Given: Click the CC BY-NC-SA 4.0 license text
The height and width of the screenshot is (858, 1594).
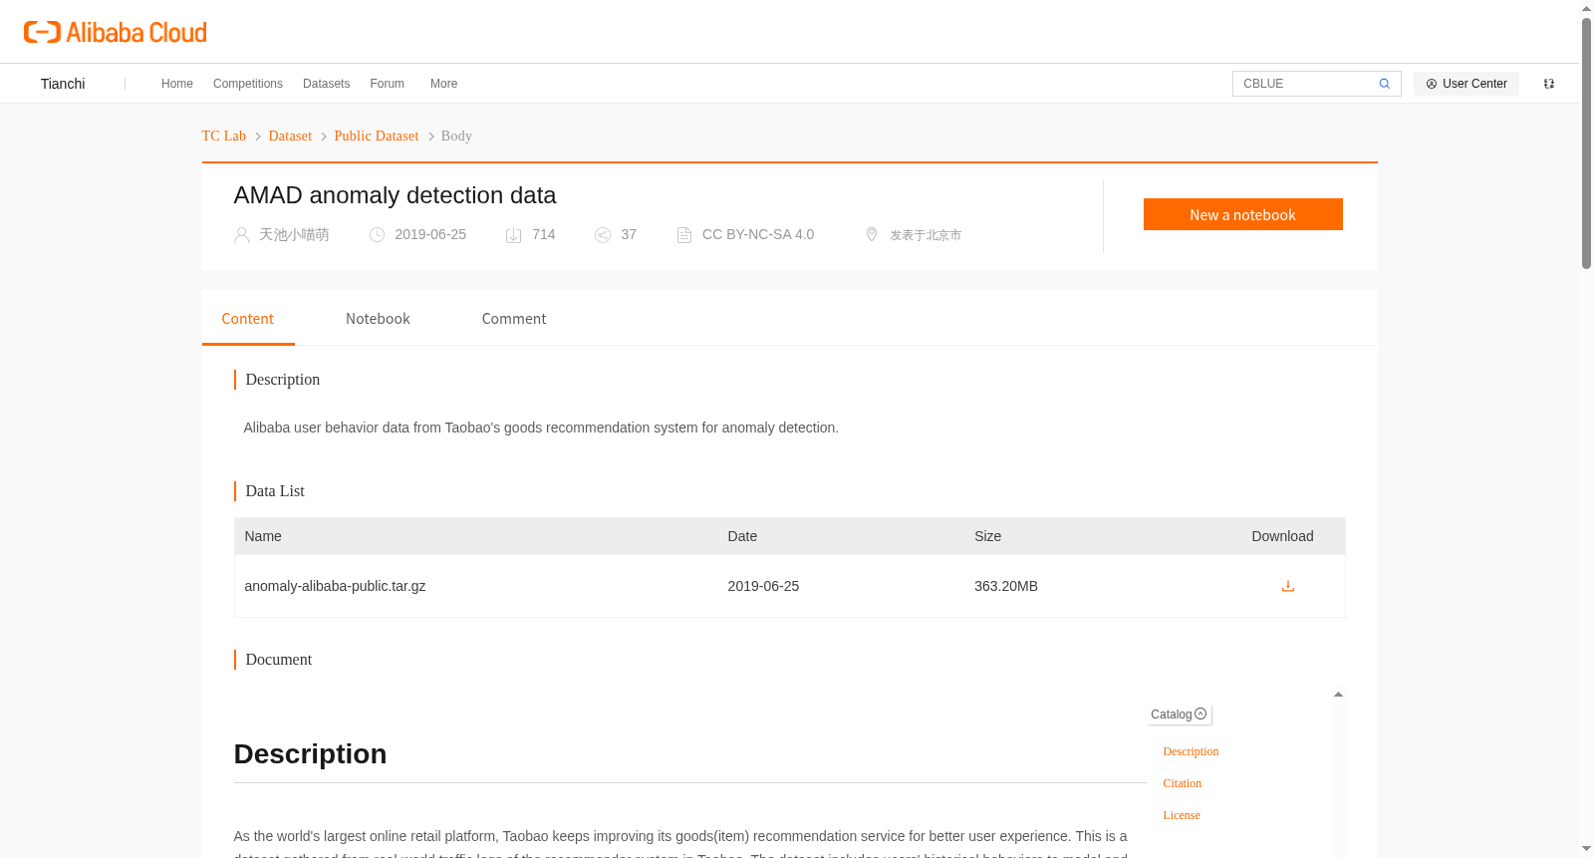Looking at the screenshot, I should (x=758, y=235).
